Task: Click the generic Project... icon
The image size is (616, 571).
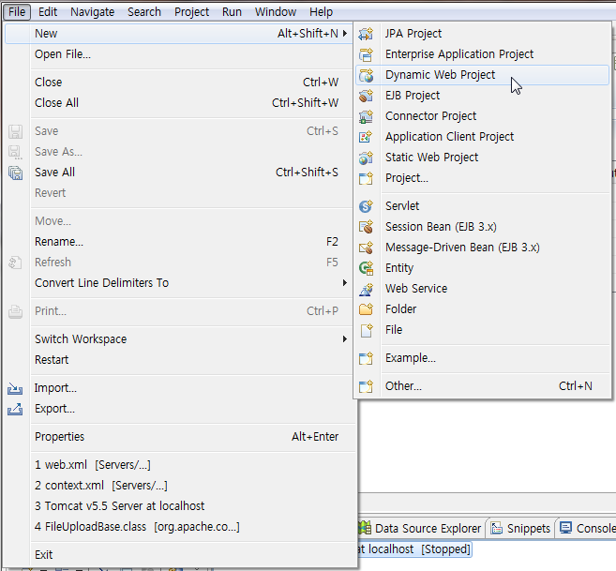Action: 366,178
